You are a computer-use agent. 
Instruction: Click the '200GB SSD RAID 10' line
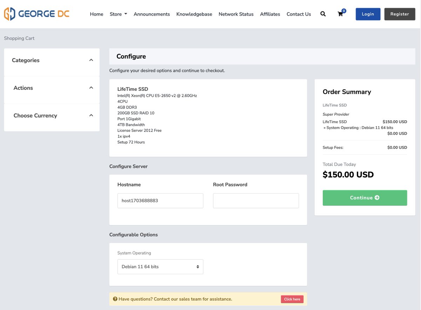[x=136, y=113]
